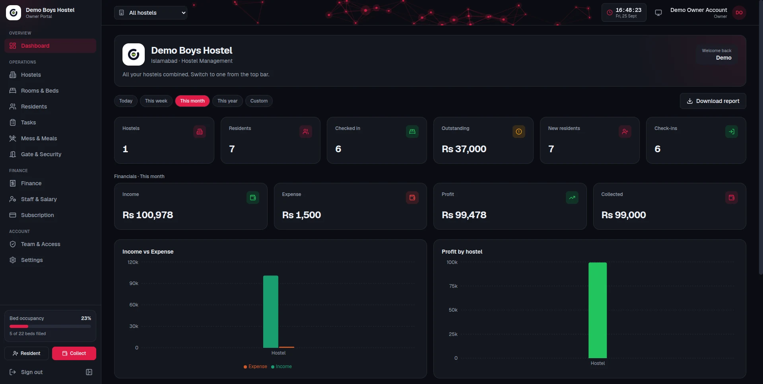Open Hostels in the sidebar
Screen dimensions: 763x384
[x=50, y=75]
